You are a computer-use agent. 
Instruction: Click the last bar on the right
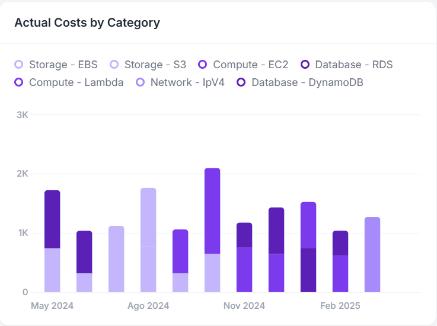[372, 255]
